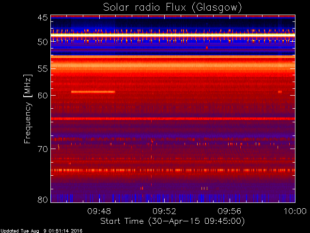Click the '45' frequency tick label
Viewport: 310px width, 233px height.
pyautogui.click(x=43, y=18)
